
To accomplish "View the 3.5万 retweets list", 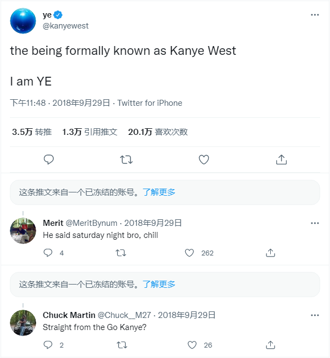I will click(32, 132).
